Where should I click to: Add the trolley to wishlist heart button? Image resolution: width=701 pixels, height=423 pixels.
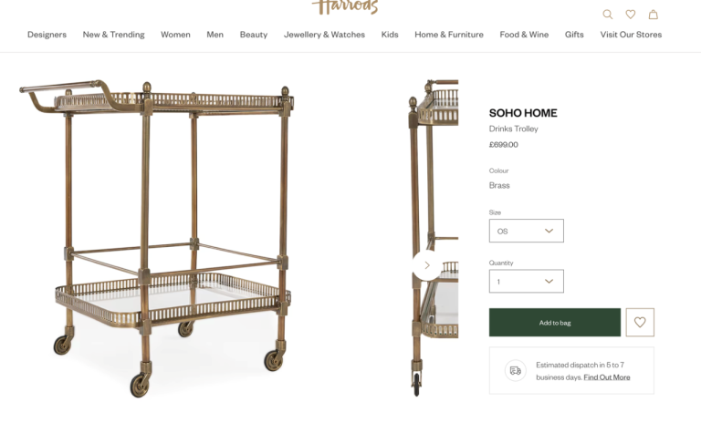coord(640,322)
